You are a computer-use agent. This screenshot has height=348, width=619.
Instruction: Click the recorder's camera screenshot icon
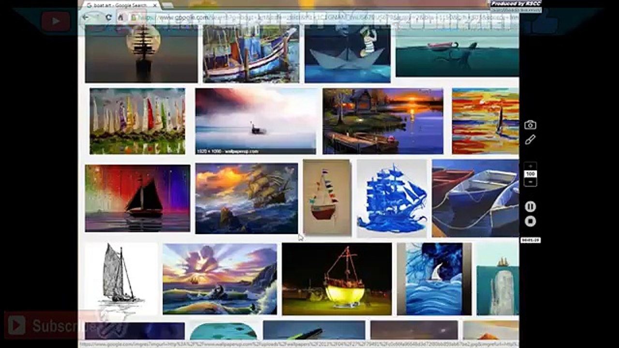click(x=530, y=125)
